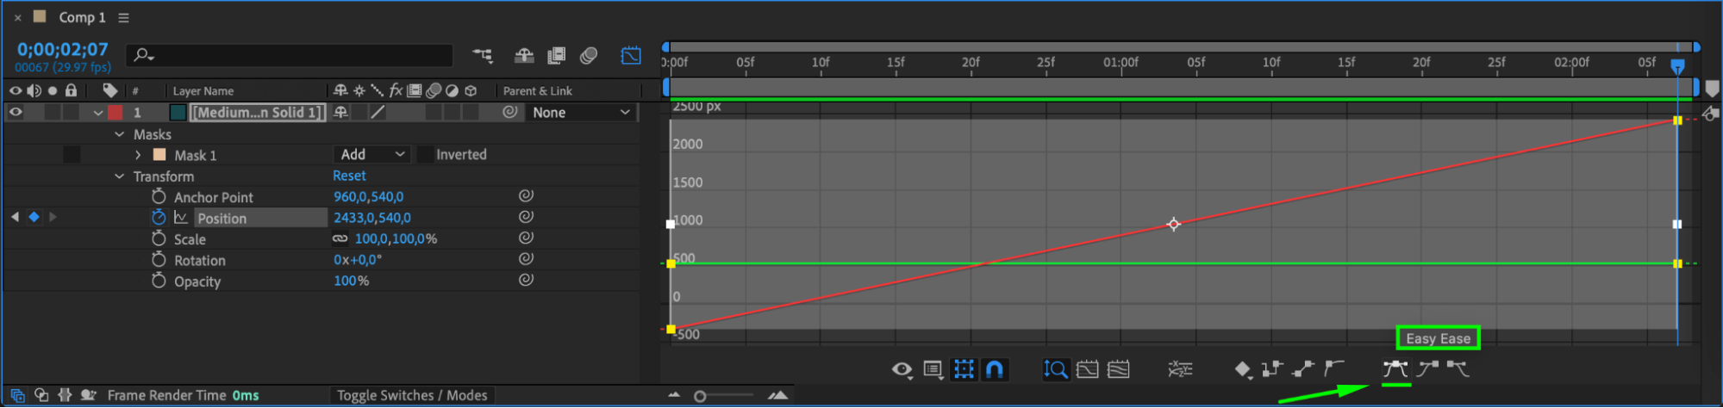Screen dimensions: 1723x408
Task: Click the Position graph inclusion icon
Action: pos(181,218)
